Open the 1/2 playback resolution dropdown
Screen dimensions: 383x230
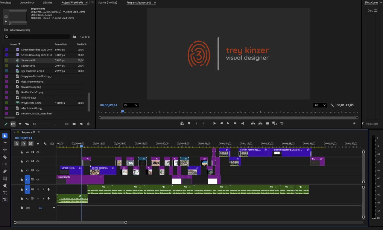pyautogui.click(x=320, y=105)
